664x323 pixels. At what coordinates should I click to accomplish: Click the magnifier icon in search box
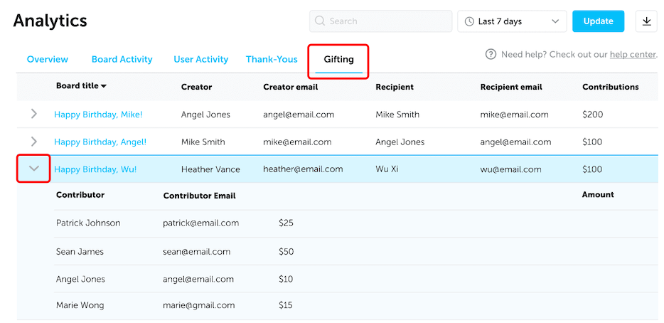(x=320, y=21)
